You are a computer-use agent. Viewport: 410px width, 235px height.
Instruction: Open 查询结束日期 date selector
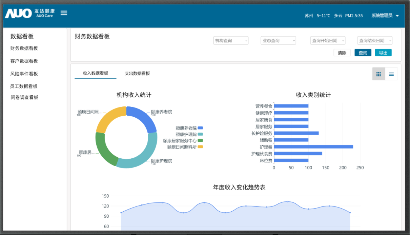(x=375, y=41)
